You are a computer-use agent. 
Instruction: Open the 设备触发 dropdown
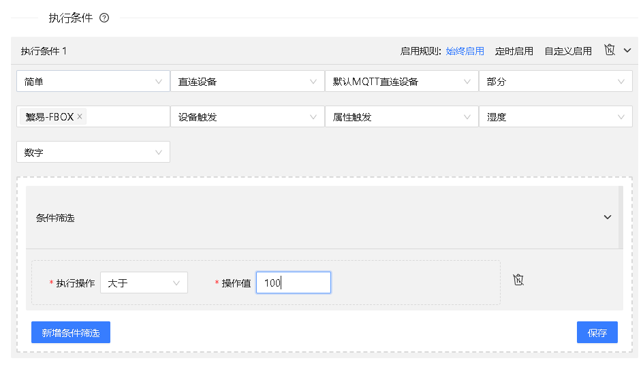[247, 117]
